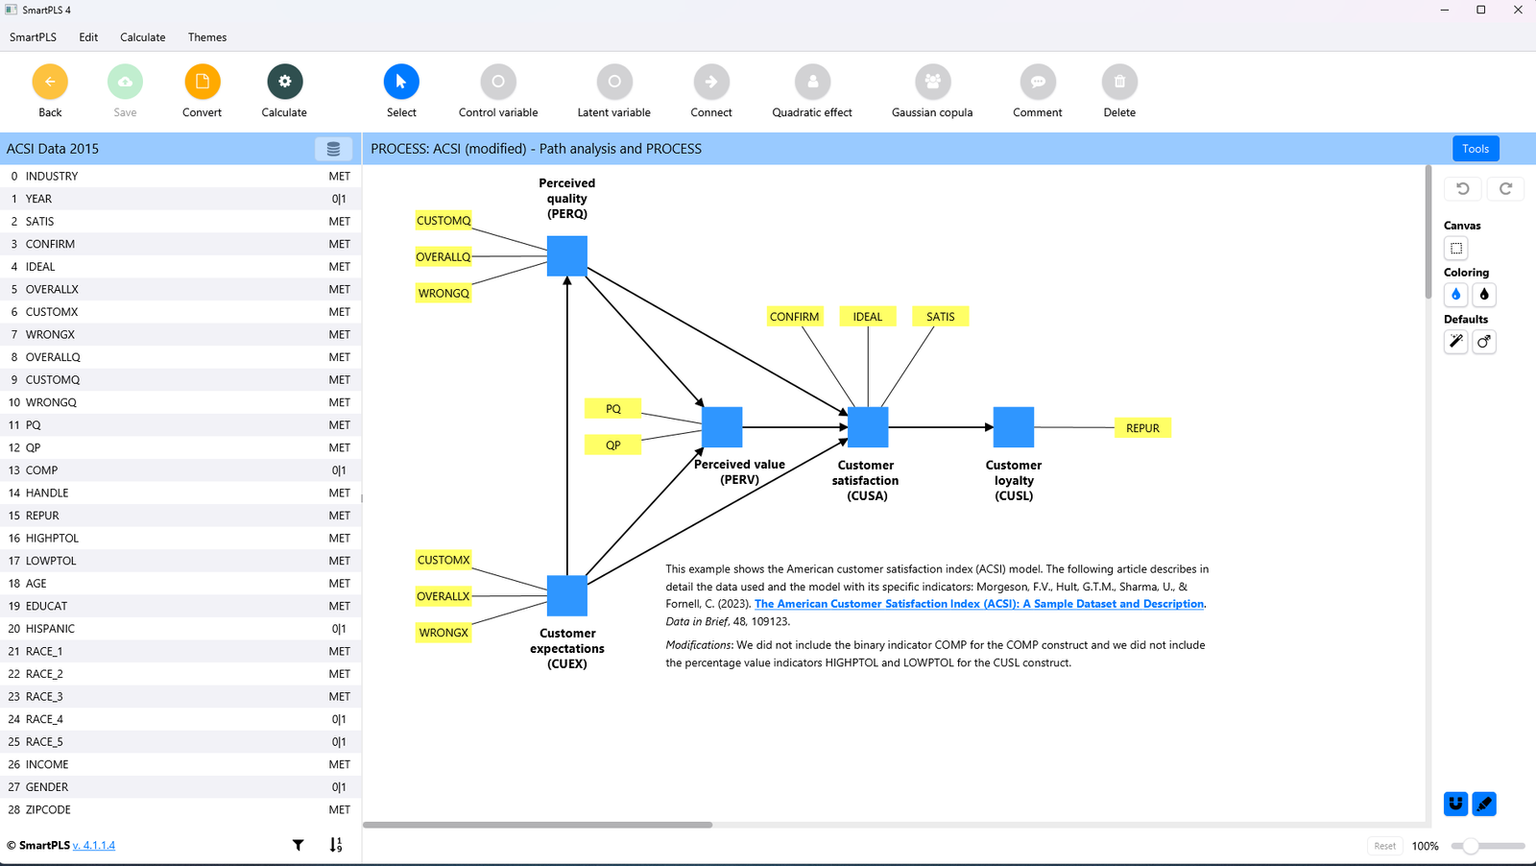Select the COMP row in indicator list
The width and height of the screenshot is (1536, 866).
point(180,470)
